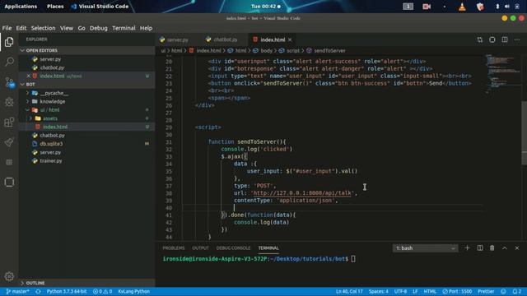Switch to the OUTPUT panel tab
The height and width of the screenshot is (296, 527).
click(200, 248)
